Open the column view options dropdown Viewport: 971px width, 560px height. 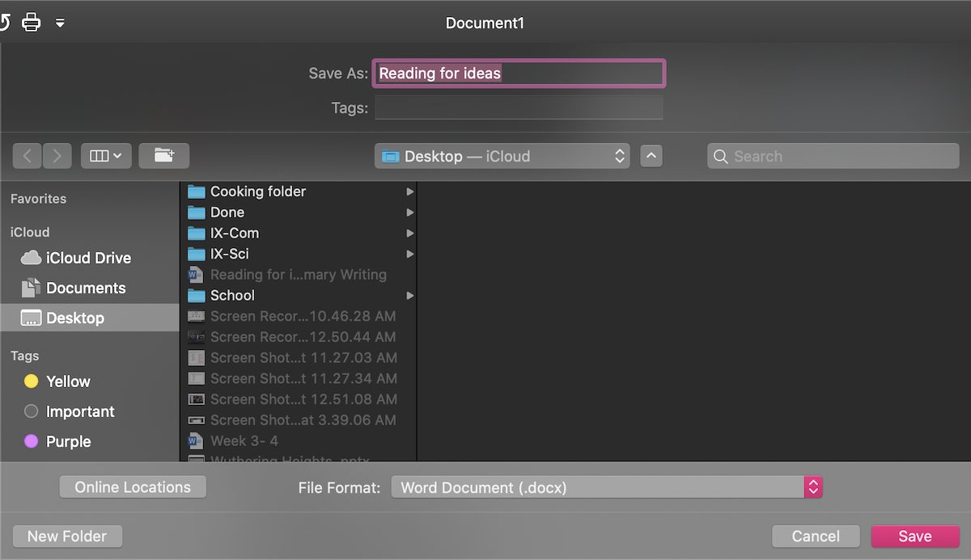point(106,156)
